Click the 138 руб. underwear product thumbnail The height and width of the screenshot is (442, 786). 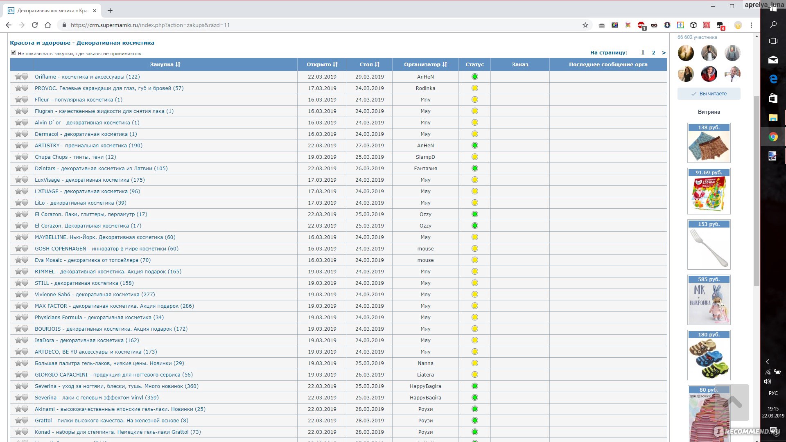pos(709,143)
